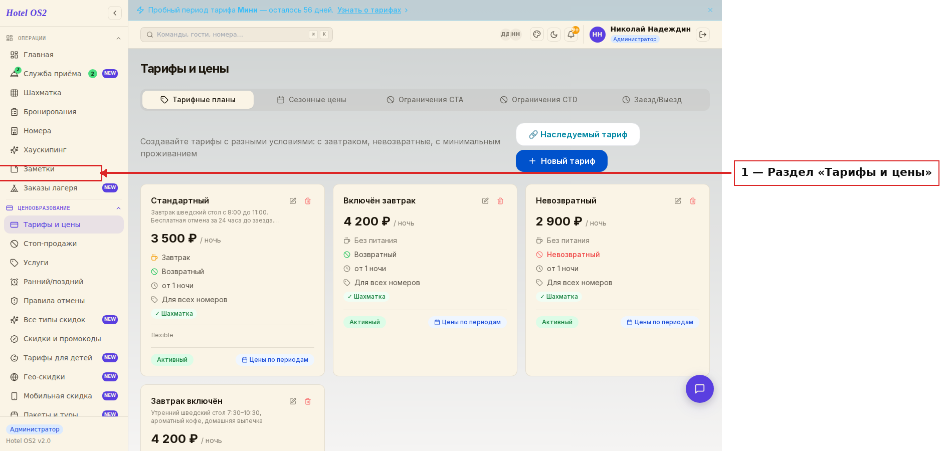Collapse the ОПЕРАЦИИ sidebar section

(119, 39)
